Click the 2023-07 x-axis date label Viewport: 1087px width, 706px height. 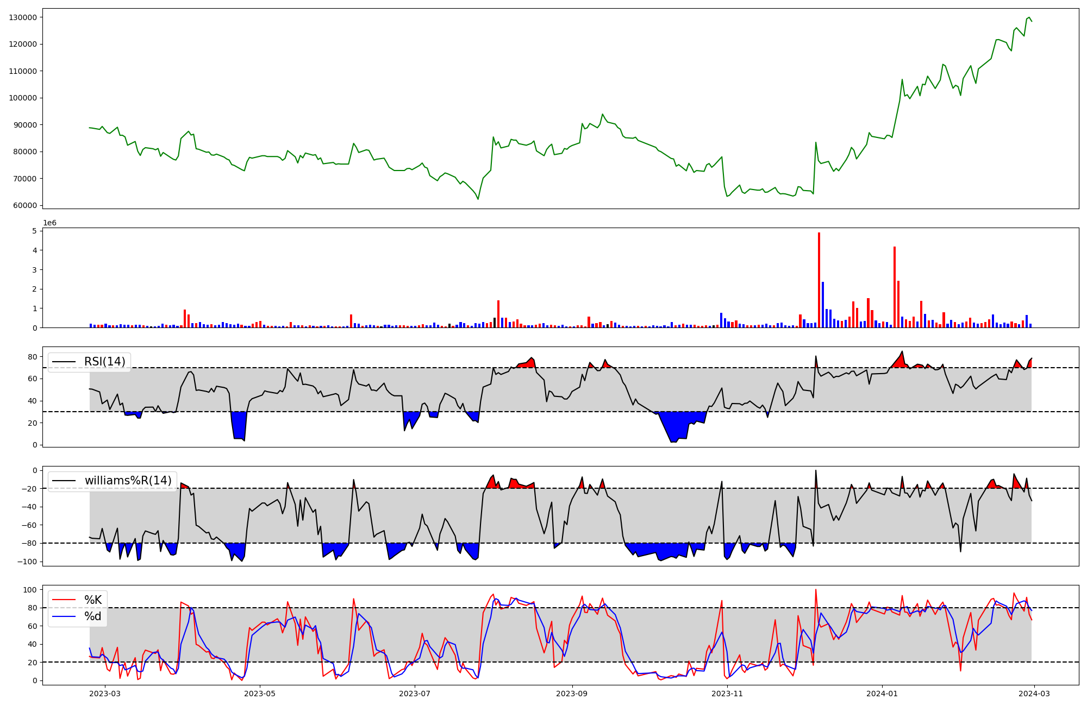tap(415, 694)
